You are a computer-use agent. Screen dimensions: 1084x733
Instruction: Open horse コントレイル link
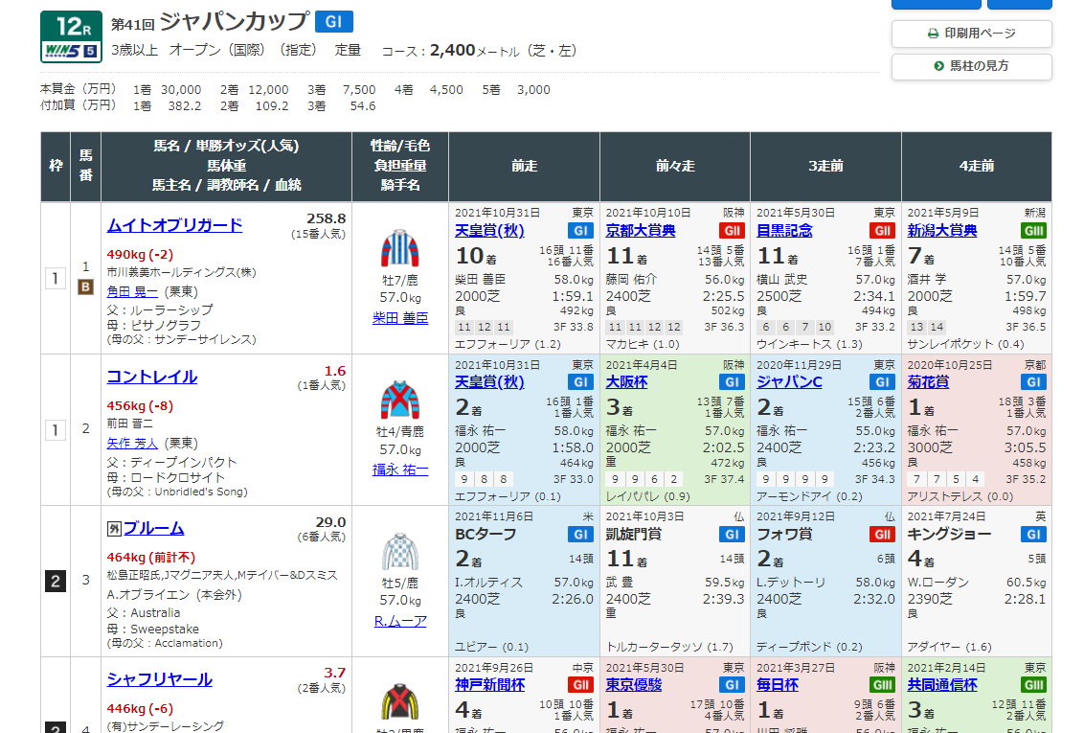coord(152,377)
